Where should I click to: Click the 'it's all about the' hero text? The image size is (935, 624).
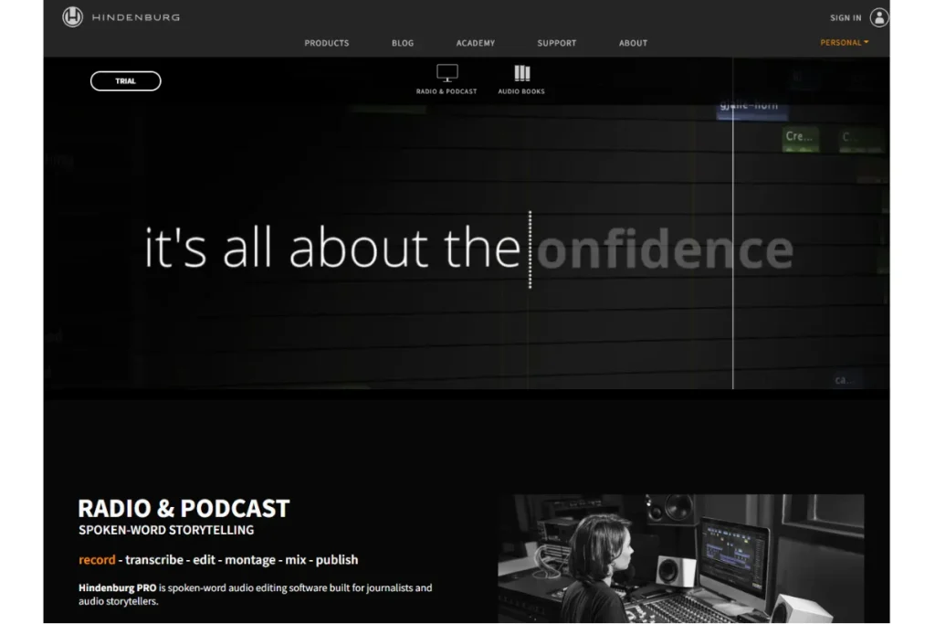tap(333, 248)
